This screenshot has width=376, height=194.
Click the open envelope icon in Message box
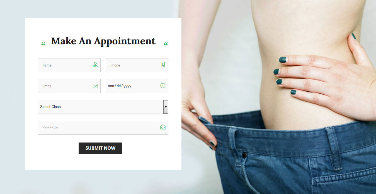[x=163, y=127]
